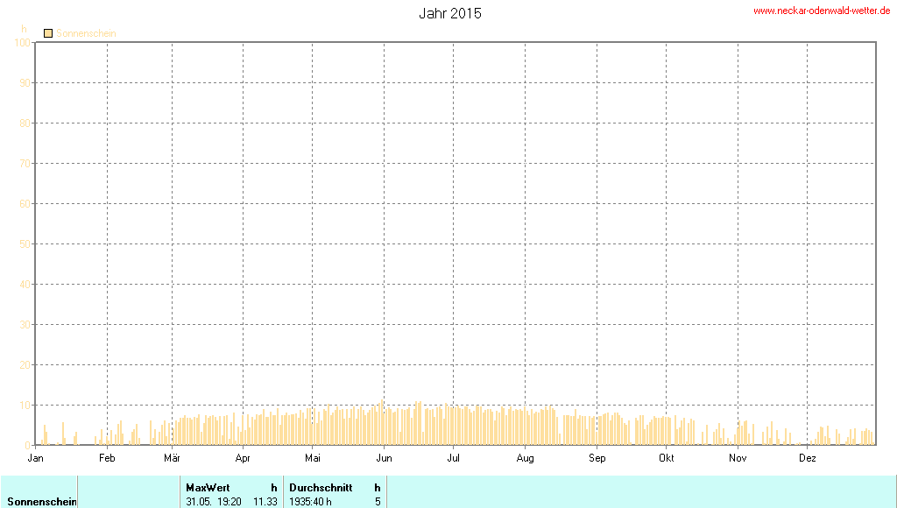Click the Durchschnitt column header
Screen dimensions: 897x508
pos(321,487)
